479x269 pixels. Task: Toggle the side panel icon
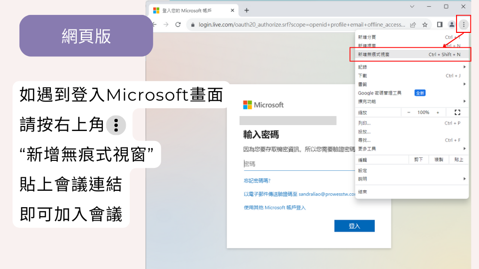point(440,25)
